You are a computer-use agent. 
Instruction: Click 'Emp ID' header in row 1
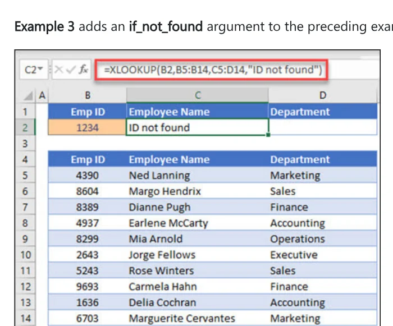[x=88, y=112]
